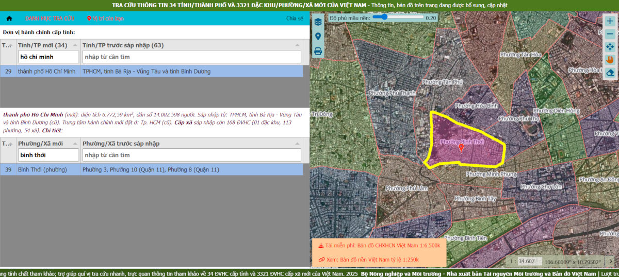The width and height of the screenshot is (619, 277).
Task: Open the map layers panel
Action: tap(318, 22)
